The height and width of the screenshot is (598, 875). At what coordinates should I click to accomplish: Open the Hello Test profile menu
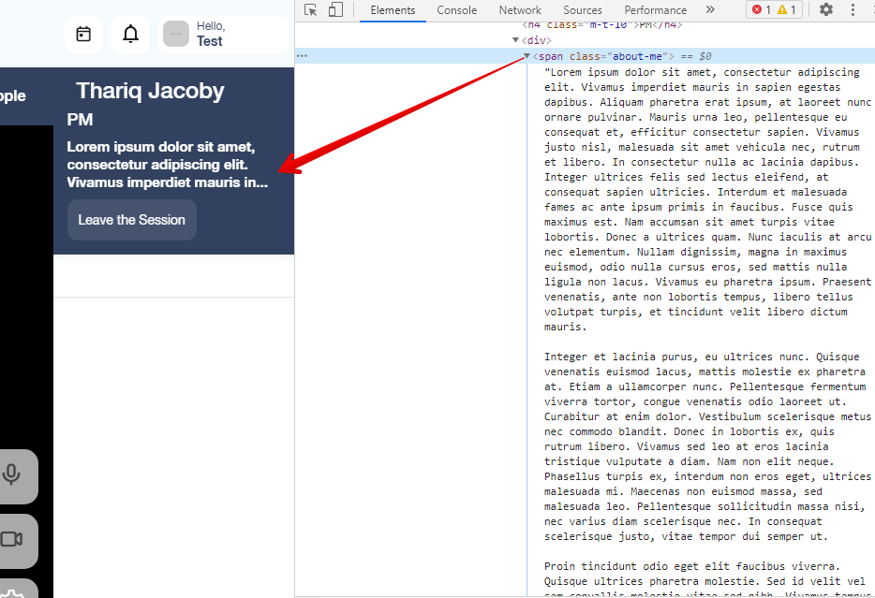click(x=224, y=35)
